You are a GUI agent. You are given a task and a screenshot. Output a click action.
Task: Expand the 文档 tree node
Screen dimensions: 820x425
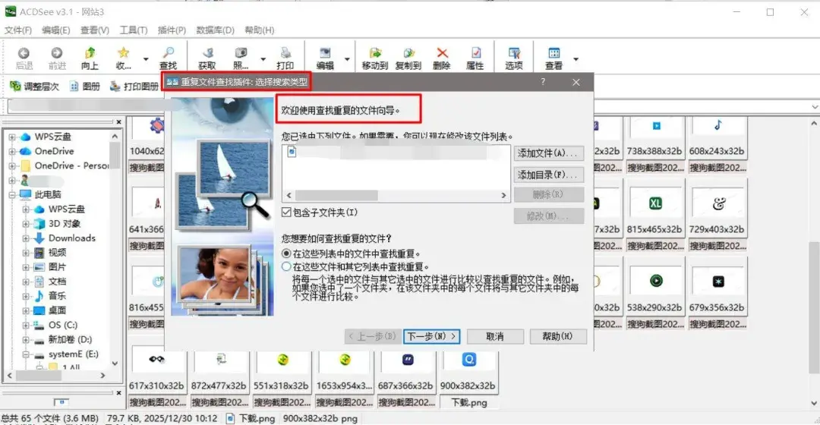[x=26, y=282]
